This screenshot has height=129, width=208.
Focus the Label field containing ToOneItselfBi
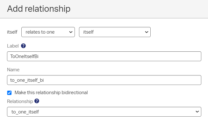pyautogui.click(x=104, y=56)
